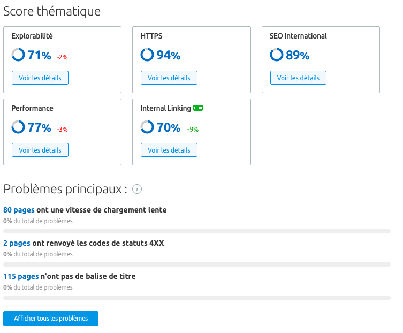Open the 115 pages link
This screenshot has height=333, width=403.
(21, 276)
